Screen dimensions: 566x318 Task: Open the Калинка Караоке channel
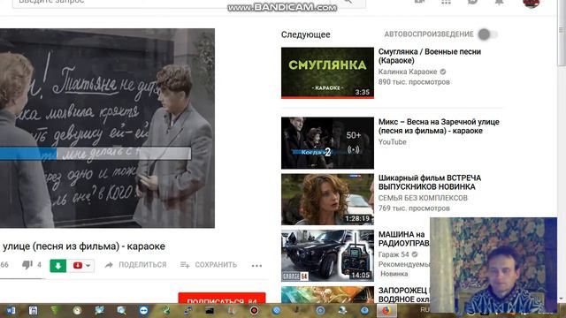408,72
